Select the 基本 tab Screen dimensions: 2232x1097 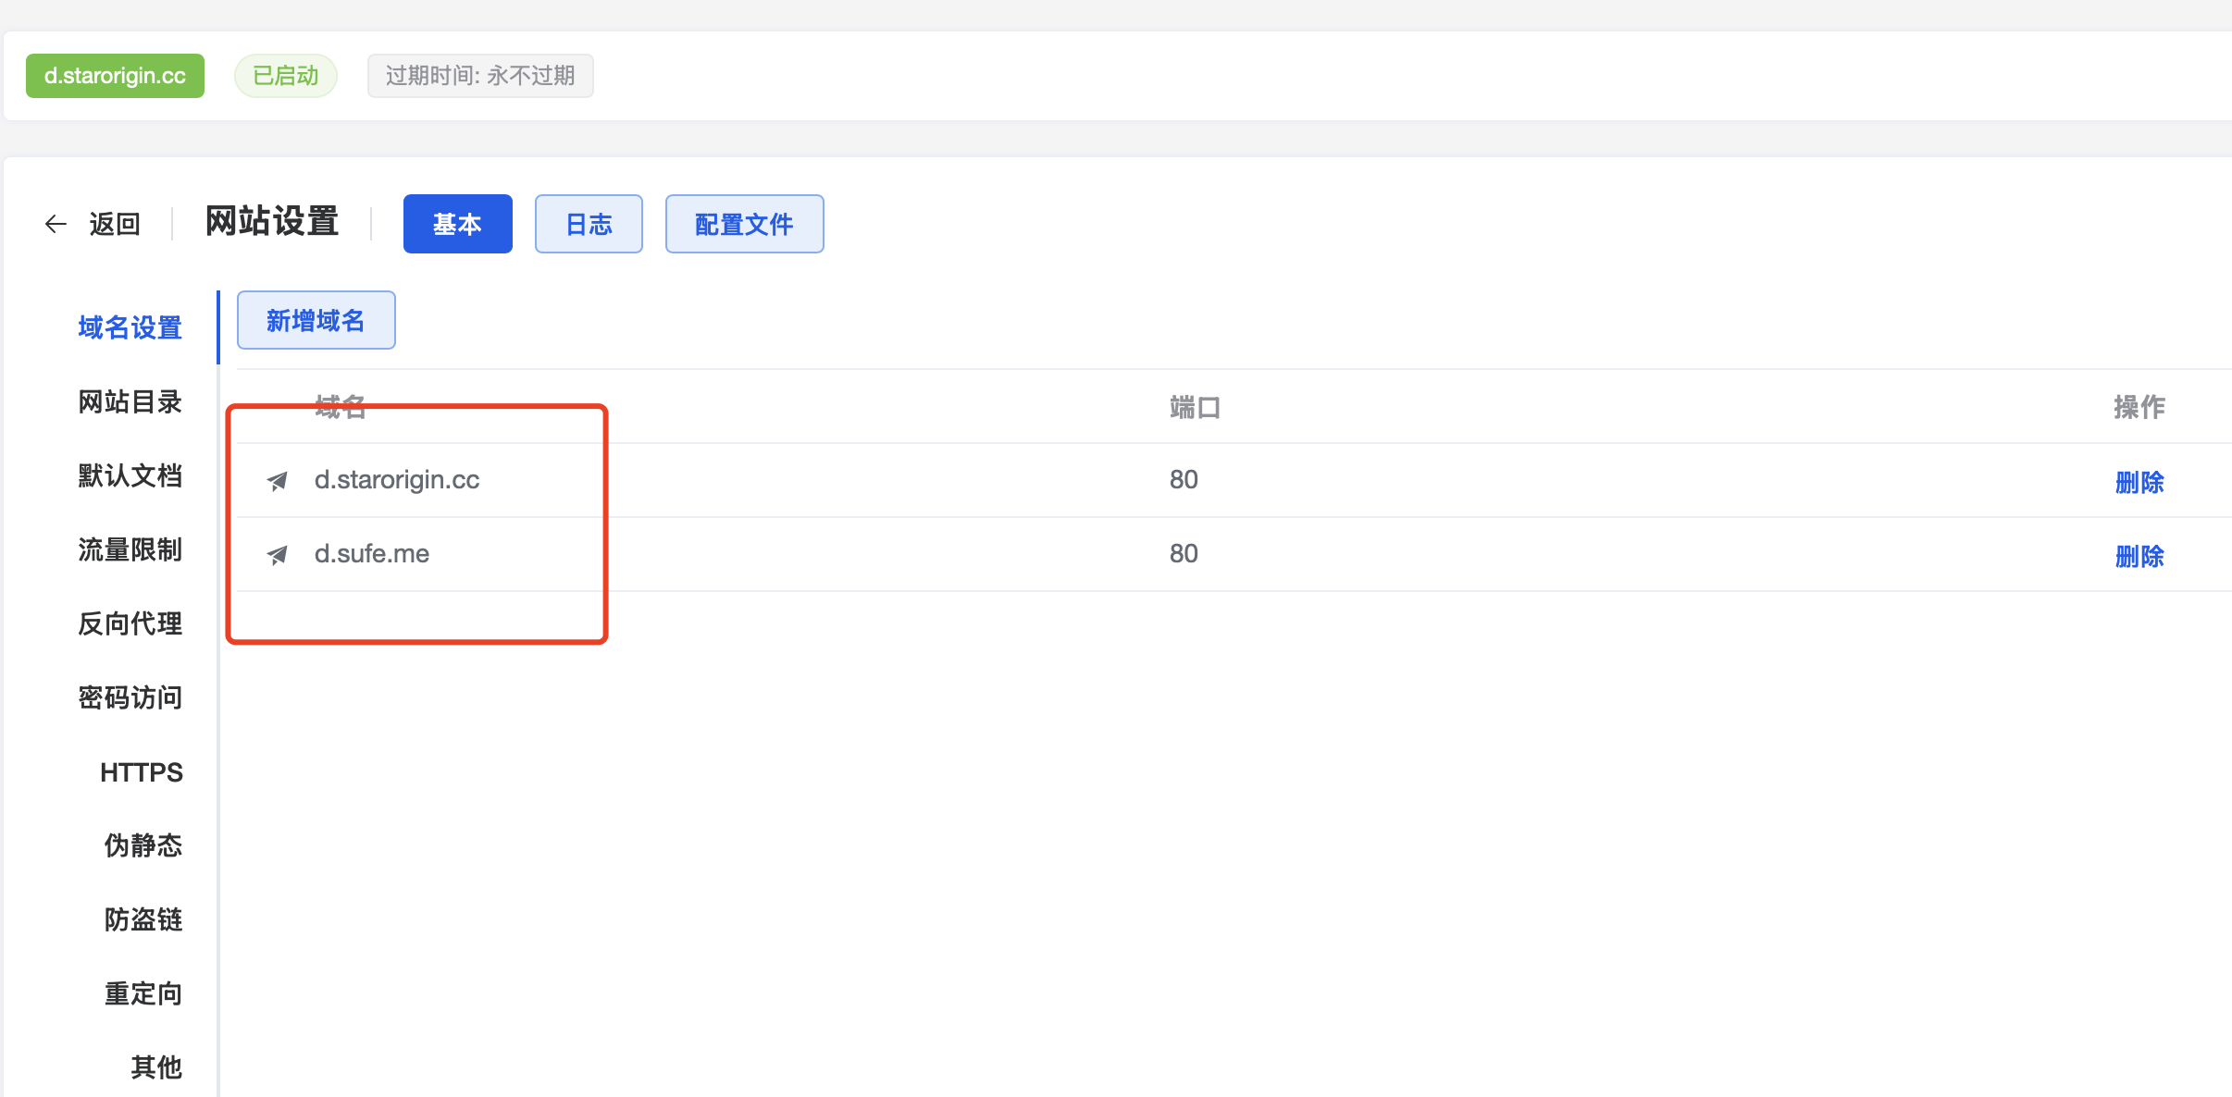457,224
